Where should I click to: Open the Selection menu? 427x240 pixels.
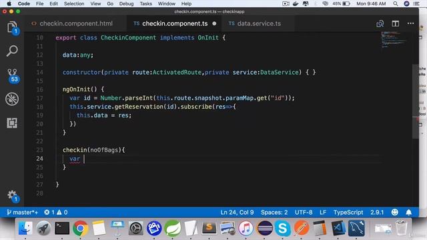74,3
